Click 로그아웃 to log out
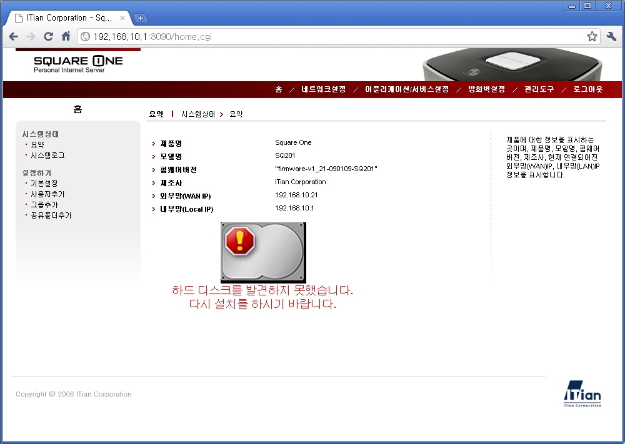 pyautogui.click(x=588, y=89)
